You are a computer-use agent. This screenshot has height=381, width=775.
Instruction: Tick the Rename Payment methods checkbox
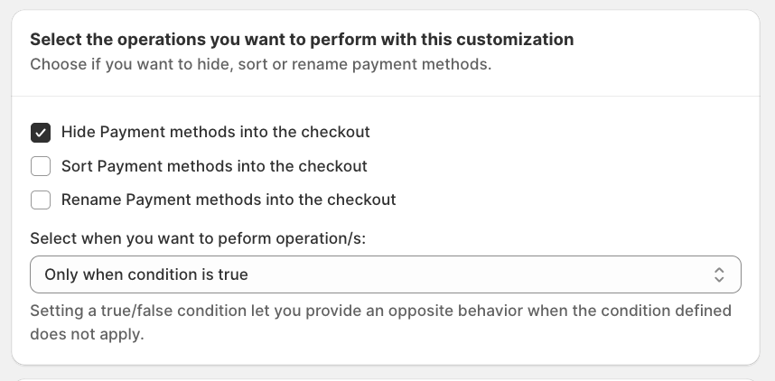coord(41,200)
